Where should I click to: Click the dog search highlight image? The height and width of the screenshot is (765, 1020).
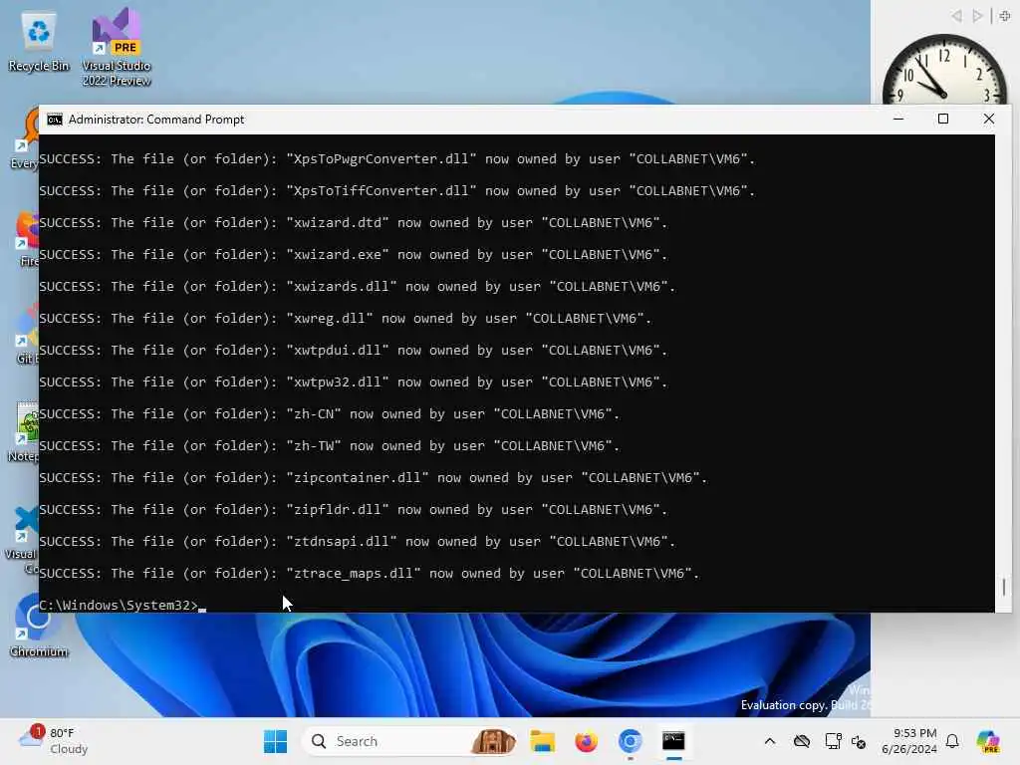coord(494,741)
